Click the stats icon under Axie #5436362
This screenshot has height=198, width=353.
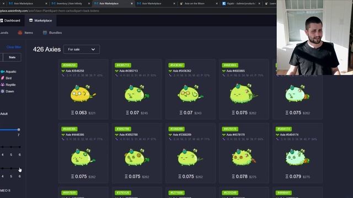pyautogui.click(x=170, y=75)
